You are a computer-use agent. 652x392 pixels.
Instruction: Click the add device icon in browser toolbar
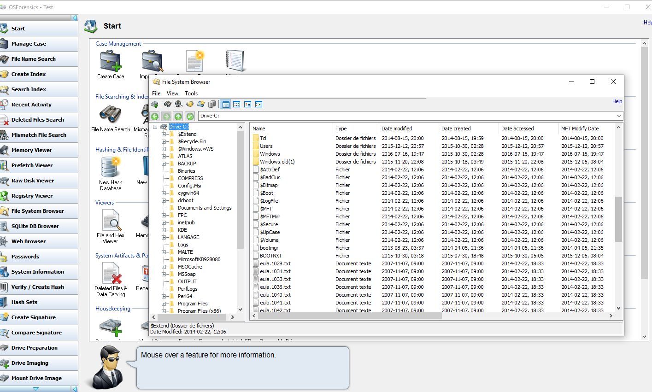click(x=155, y=105)
